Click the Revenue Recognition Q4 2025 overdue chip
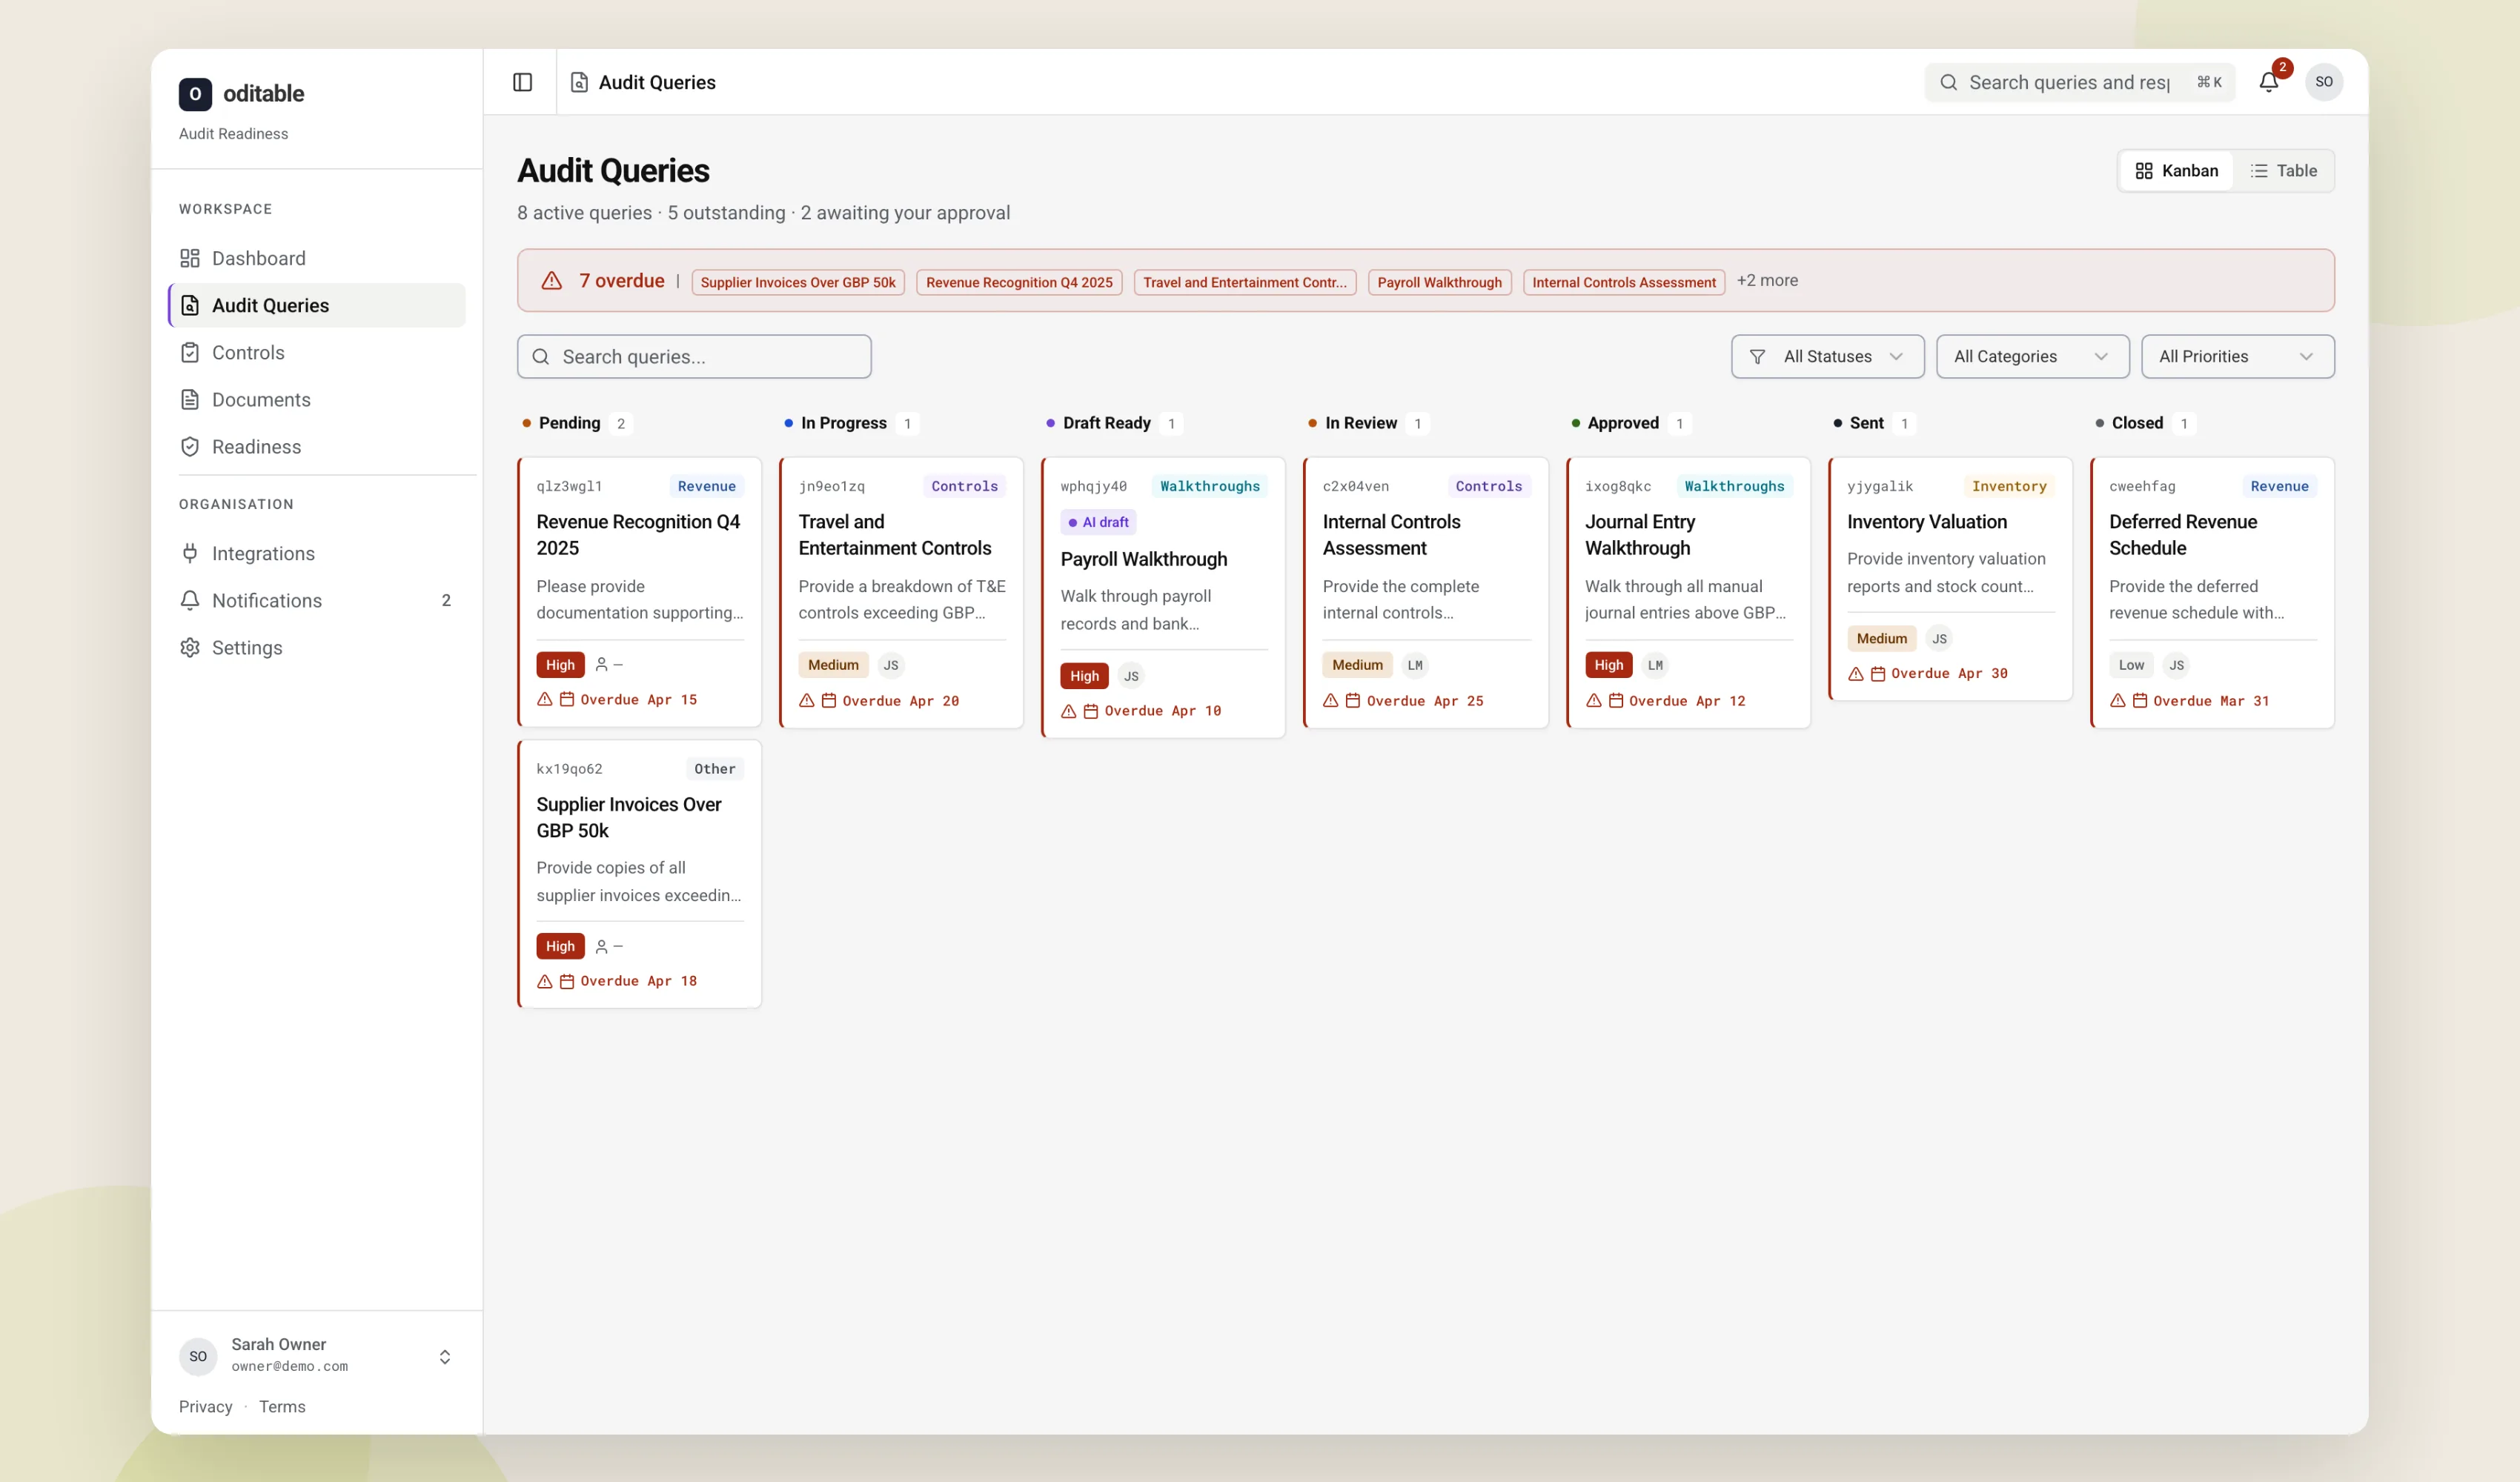The height and width of the screenshot is (1482, 2520). (x=1019, y=282)
